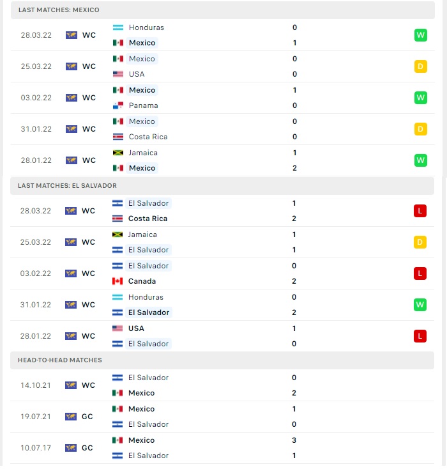Click the El Salvador flag in the 14.10.21 match
This screenshot has height=469, width=447.
pyautogui.click(x=117, y=378)
